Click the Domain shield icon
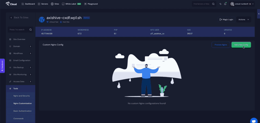Screen dimensions: 260x123 [10, 46]
